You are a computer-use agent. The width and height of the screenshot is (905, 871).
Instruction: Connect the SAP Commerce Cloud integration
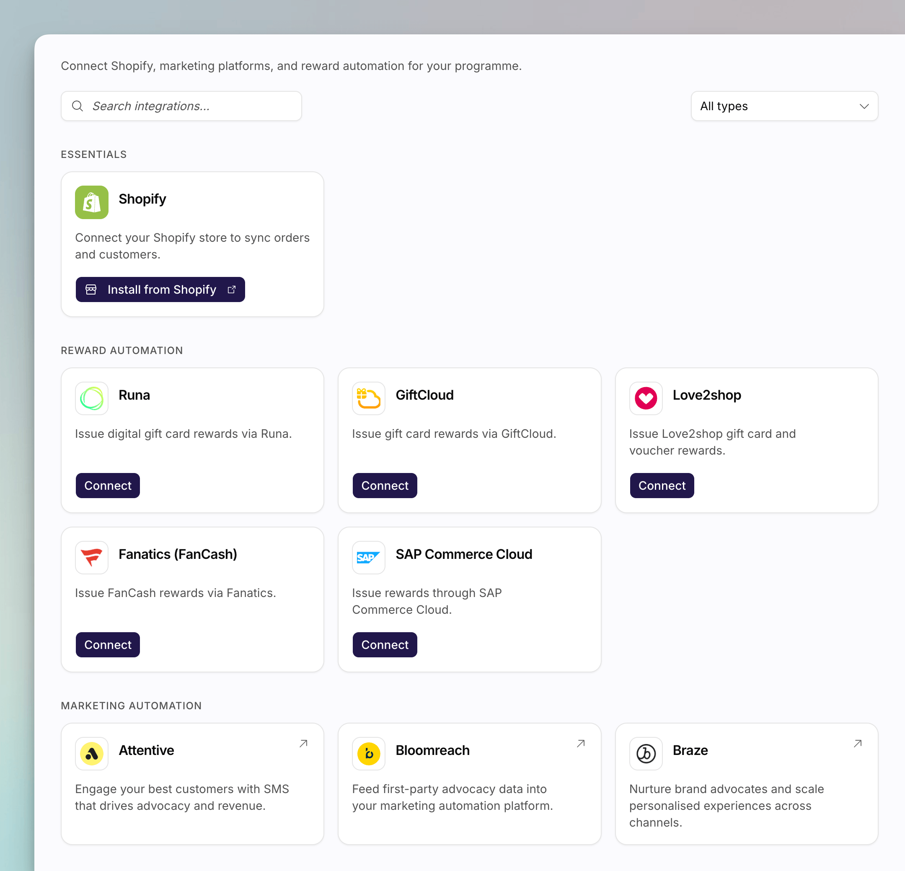(385, 645)
